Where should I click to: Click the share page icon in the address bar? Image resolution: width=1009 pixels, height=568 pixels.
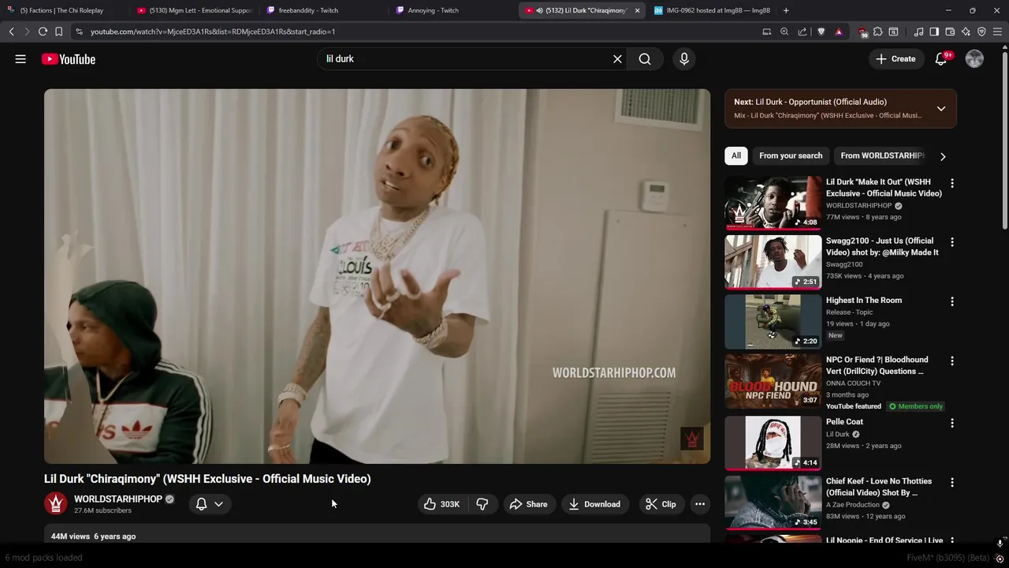tap(802, 32)
